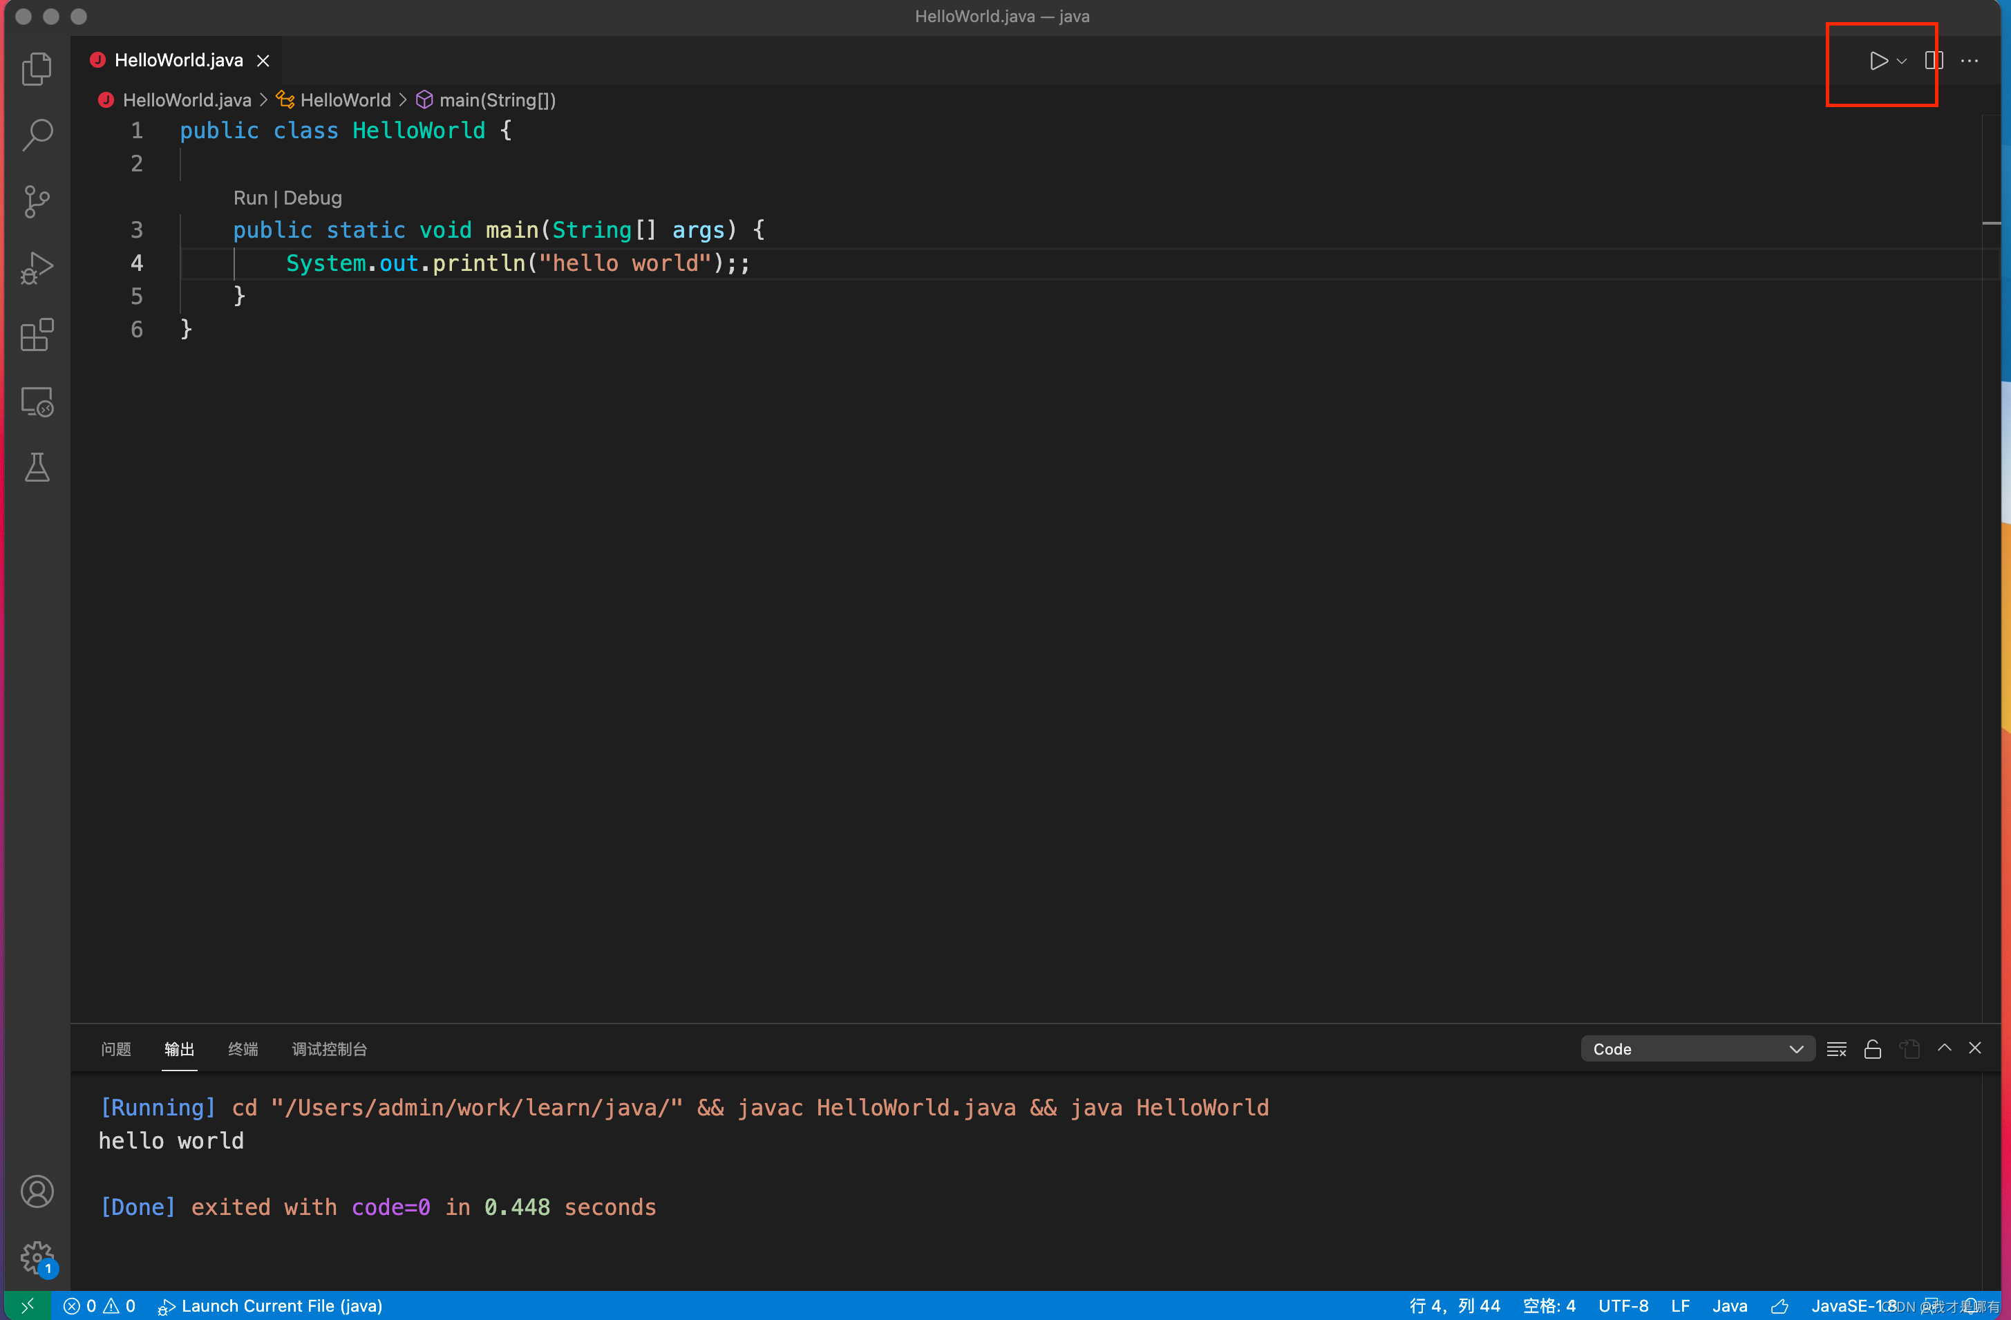
Task: Maximize panel with the up chevron
Action: point(1944,1048)
